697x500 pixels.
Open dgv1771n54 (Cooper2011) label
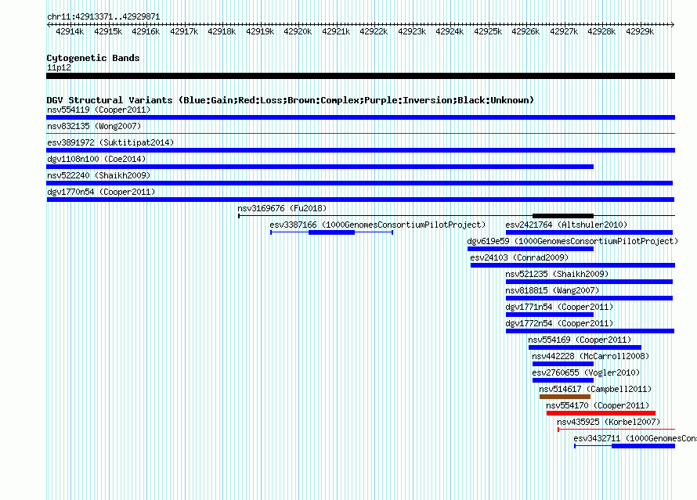559,307
